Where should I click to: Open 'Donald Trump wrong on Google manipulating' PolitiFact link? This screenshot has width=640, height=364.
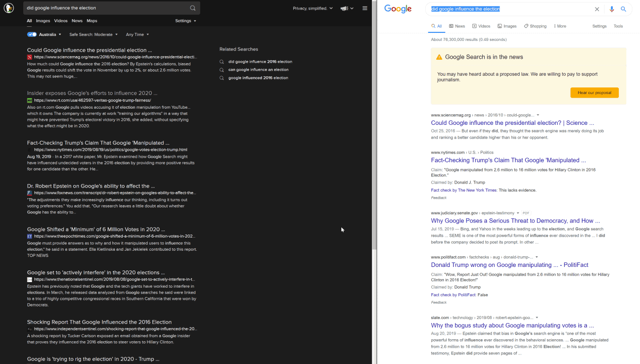[x=510, y=265]
